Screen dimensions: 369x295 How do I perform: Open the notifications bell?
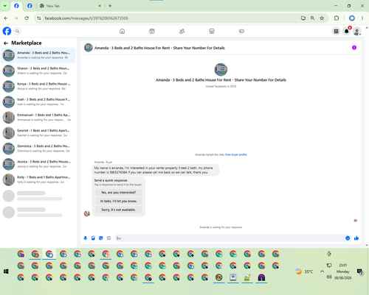pyautogui.click(x=346, y=31)
